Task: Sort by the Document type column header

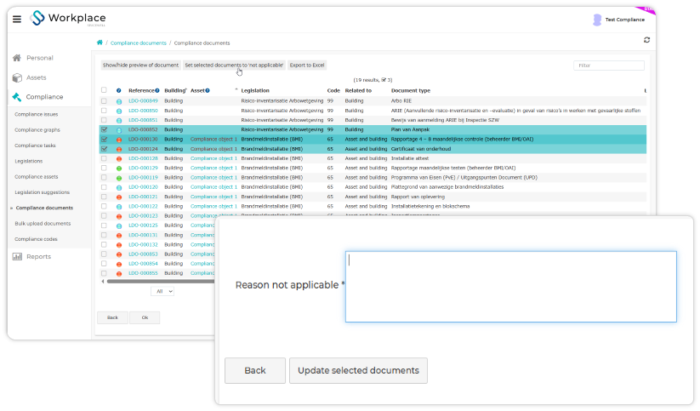Action: pos(411,91)
